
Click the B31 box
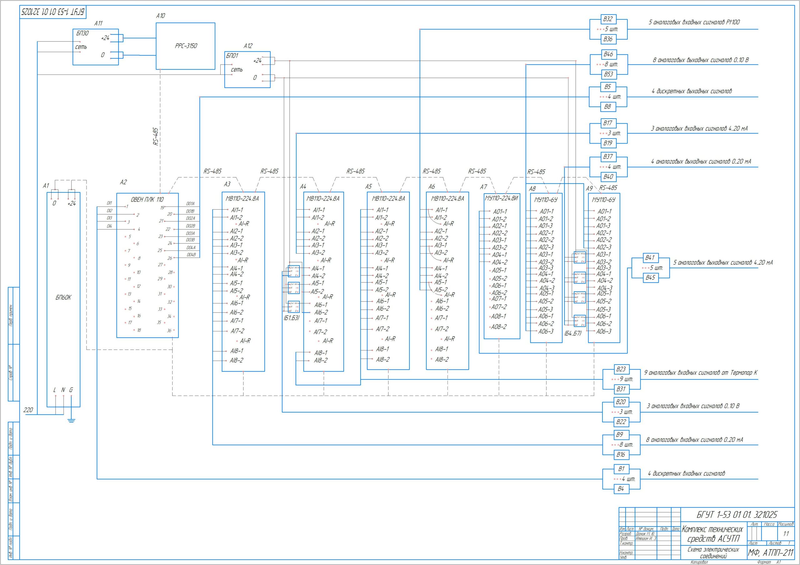pos(621,389)
